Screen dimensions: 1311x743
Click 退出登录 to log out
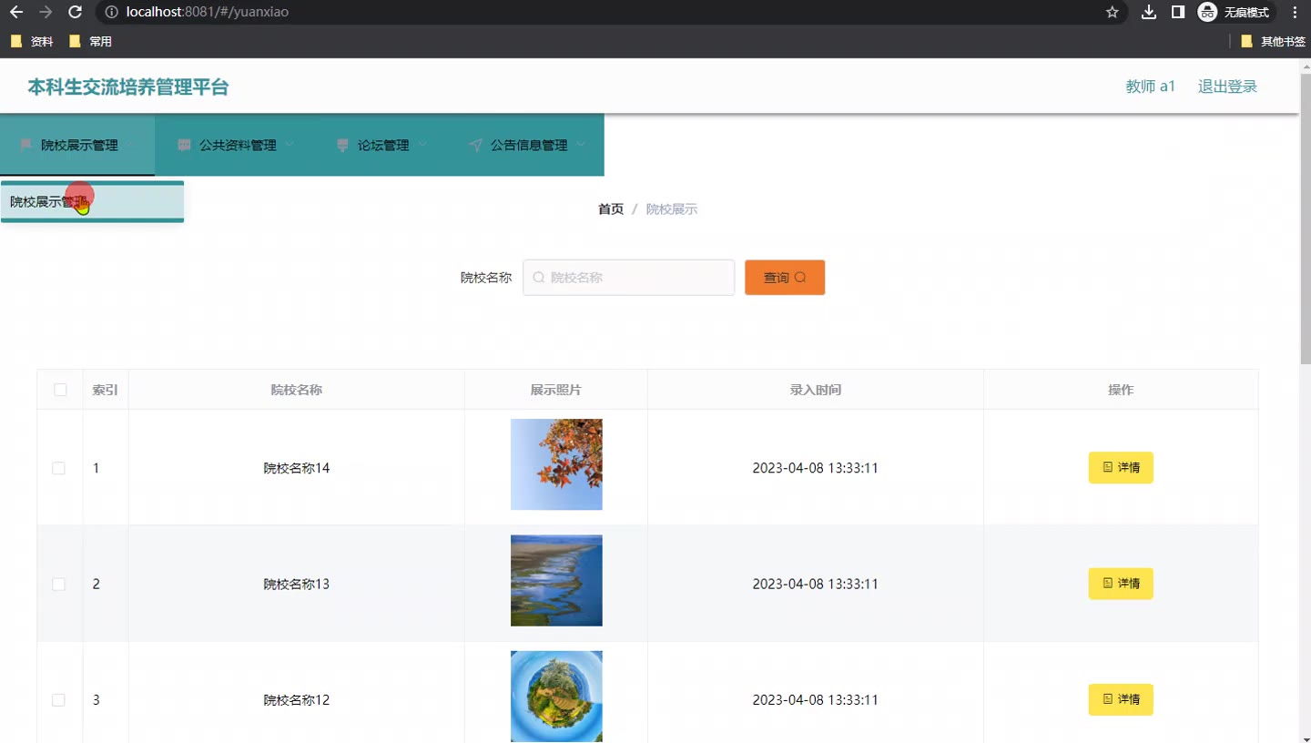(1226, 87)
